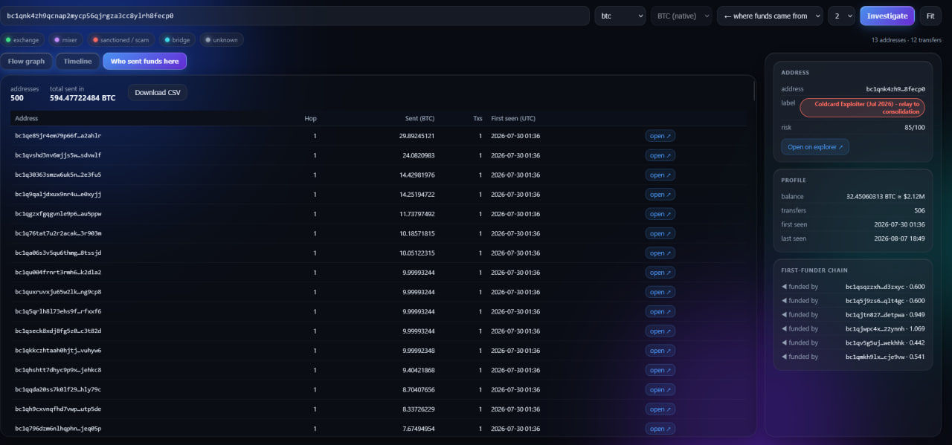Open the bc1qa06s3v5qu6thmg…8tssjd row link
952x445 pixels.
[660, 253]
